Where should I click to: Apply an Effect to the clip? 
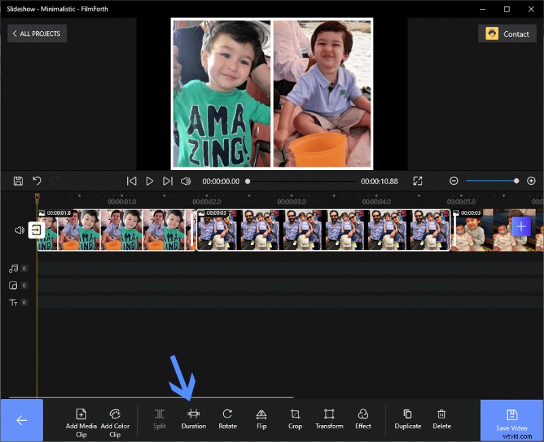[363, 420]
